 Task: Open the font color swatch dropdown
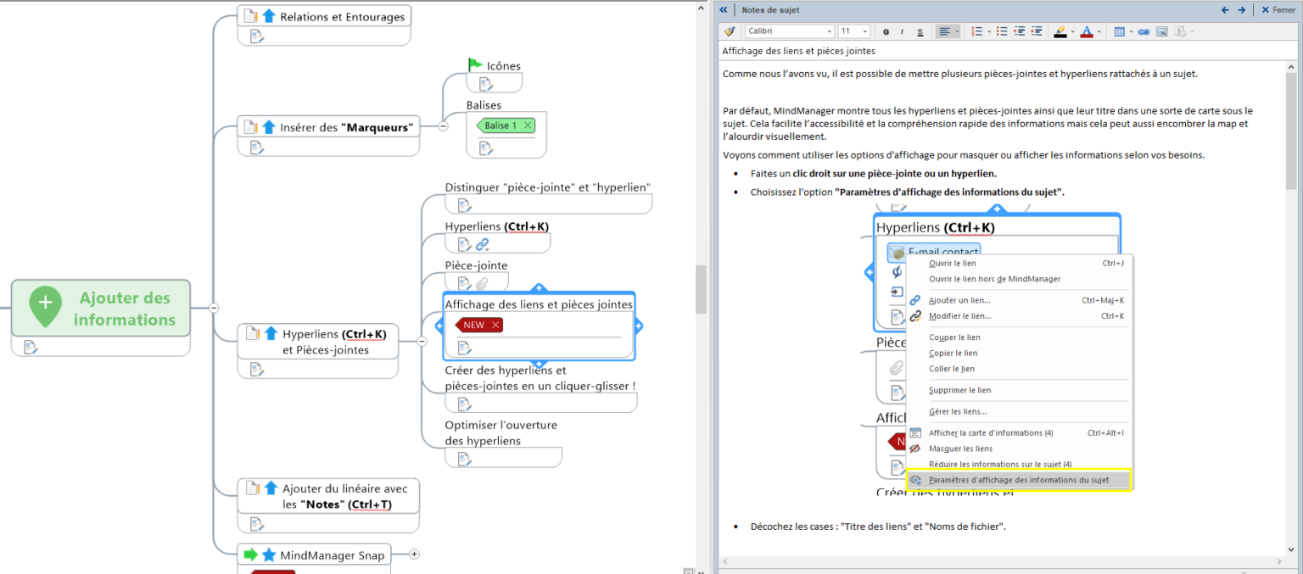point(1099,31)
